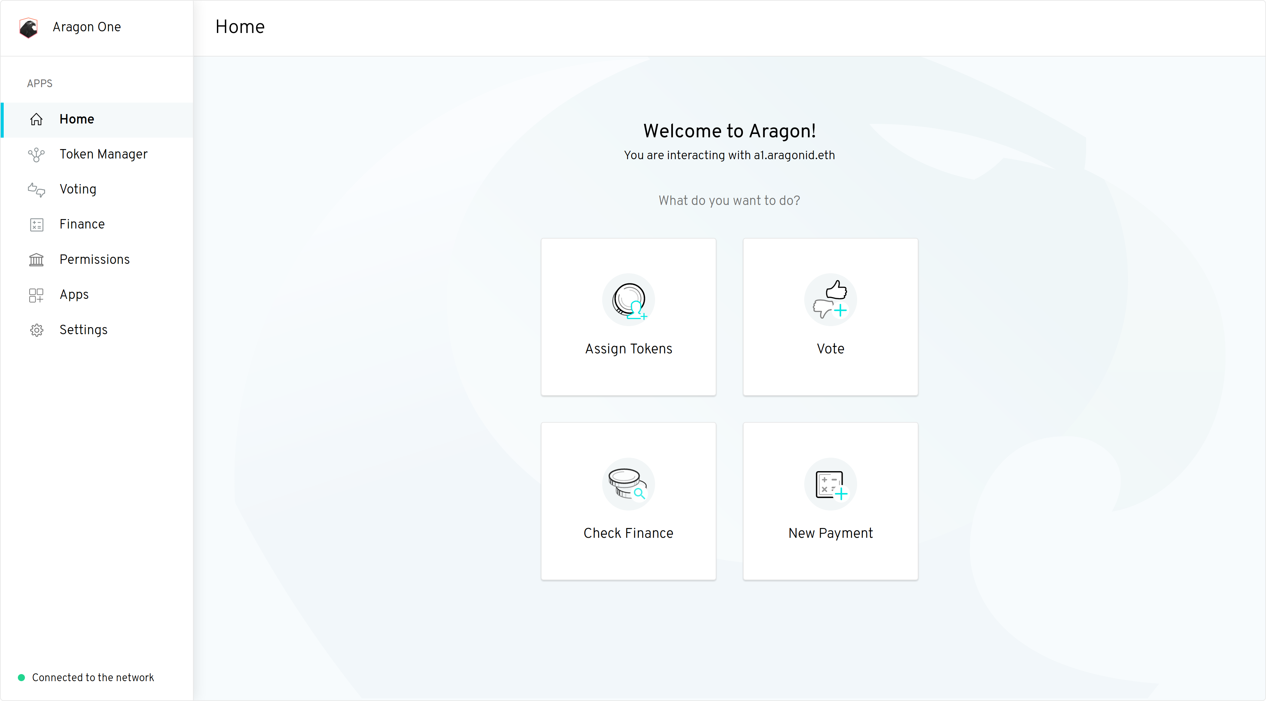Viewport: 1266px width, 701px height.
Task: Open the Finance app label in sidebar
Action: click(82, 224)
